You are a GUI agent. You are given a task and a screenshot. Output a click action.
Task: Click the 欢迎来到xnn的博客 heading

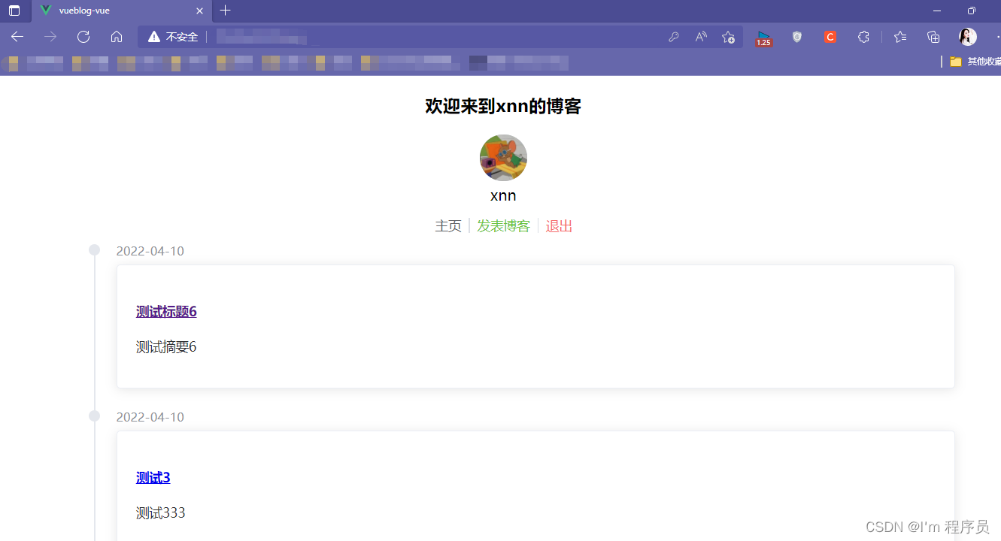(503, 107)
